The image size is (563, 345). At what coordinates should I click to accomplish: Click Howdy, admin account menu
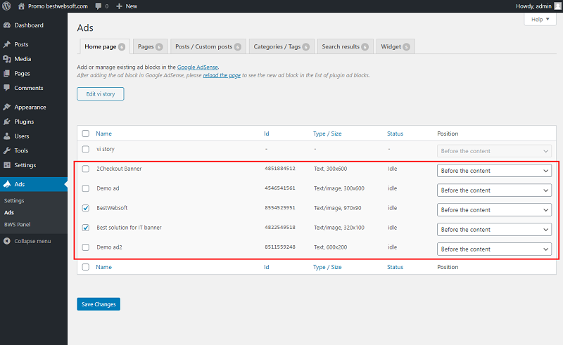(538, 6)
